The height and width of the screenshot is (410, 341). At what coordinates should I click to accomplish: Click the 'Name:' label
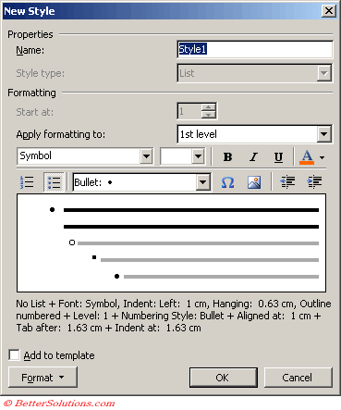[x=30, y=50]
